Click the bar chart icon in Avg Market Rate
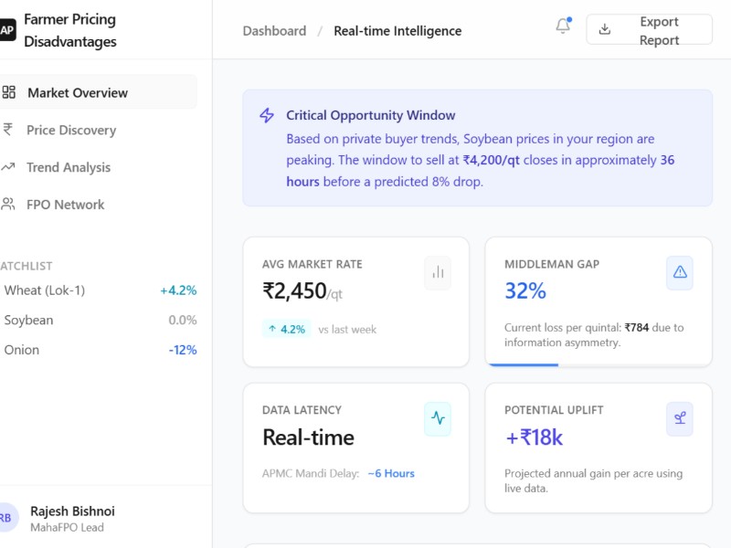 [438, 272]
